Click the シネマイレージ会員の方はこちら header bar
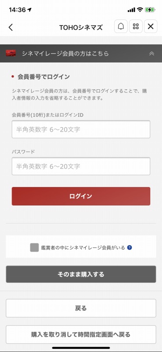The image size is (162, 352). tap(81, 53)
